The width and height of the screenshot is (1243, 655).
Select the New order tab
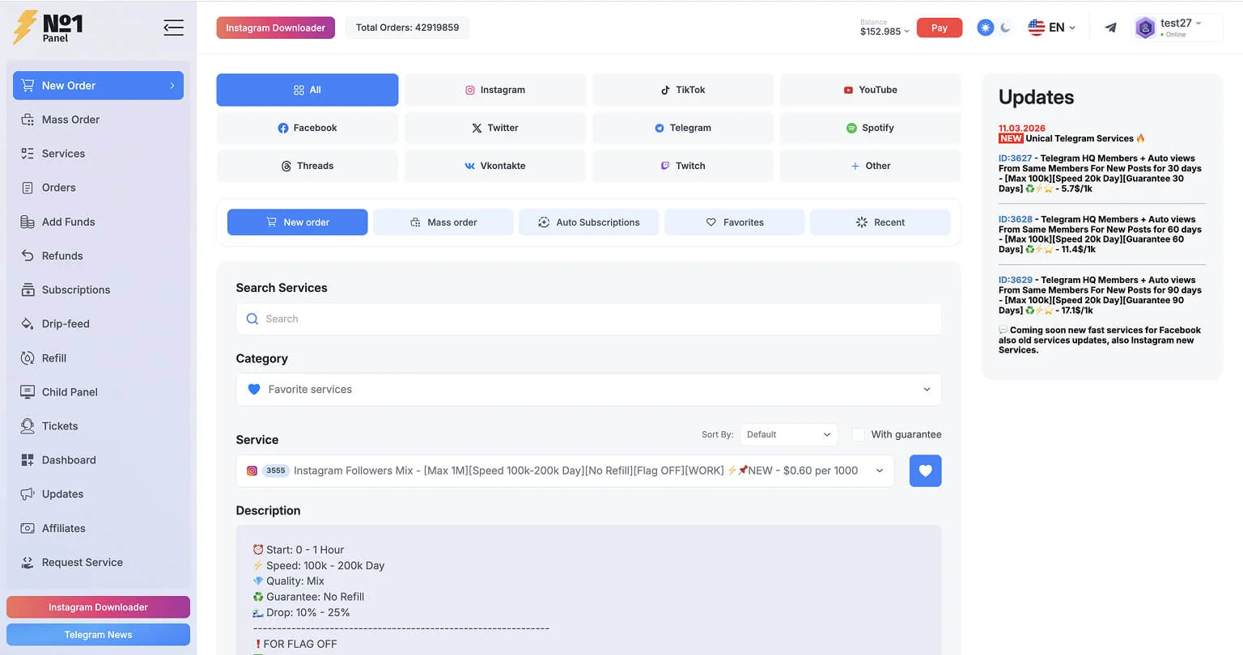click(x=298, y=222)
